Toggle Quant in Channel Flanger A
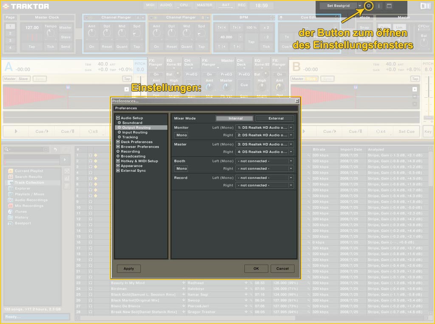Screen dimensions: 435x324 [122, 47]
